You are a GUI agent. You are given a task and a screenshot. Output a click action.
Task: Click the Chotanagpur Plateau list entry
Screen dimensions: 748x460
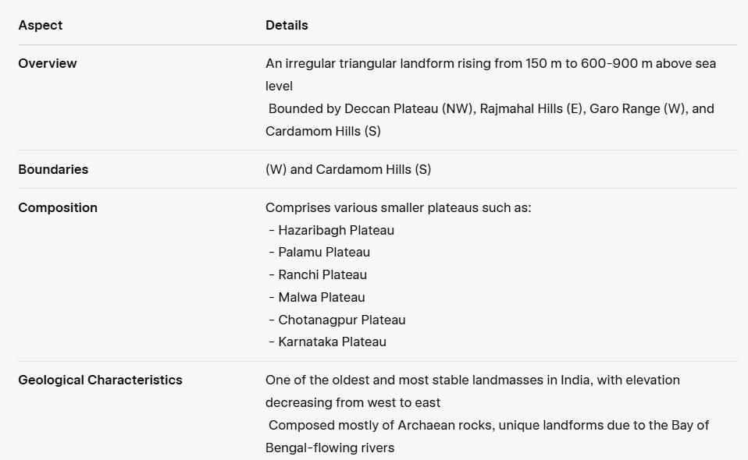click(337, 320)
